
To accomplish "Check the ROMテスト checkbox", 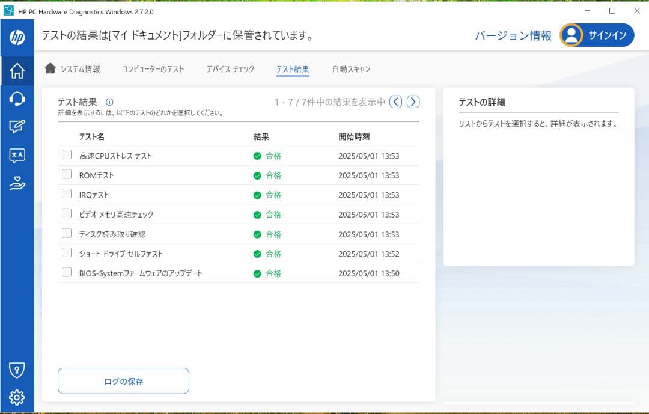I will (x=66, y=174).
